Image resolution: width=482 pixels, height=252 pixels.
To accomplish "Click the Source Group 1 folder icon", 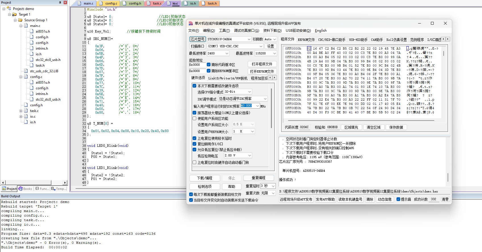I will [20, 20].
